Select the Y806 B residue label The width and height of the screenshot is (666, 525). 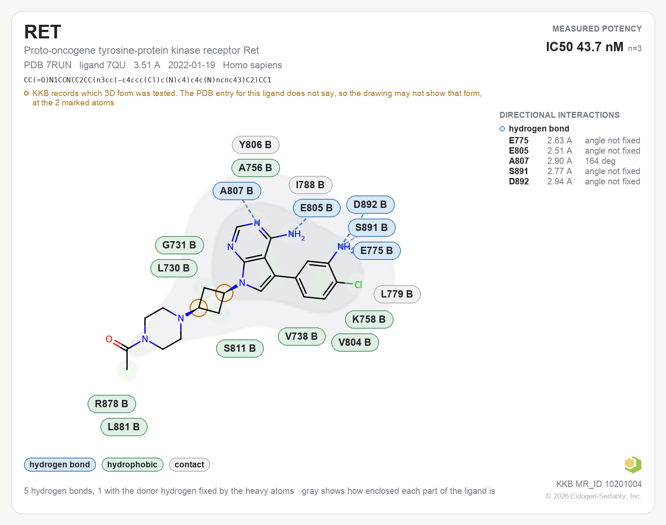pos(255,145)
